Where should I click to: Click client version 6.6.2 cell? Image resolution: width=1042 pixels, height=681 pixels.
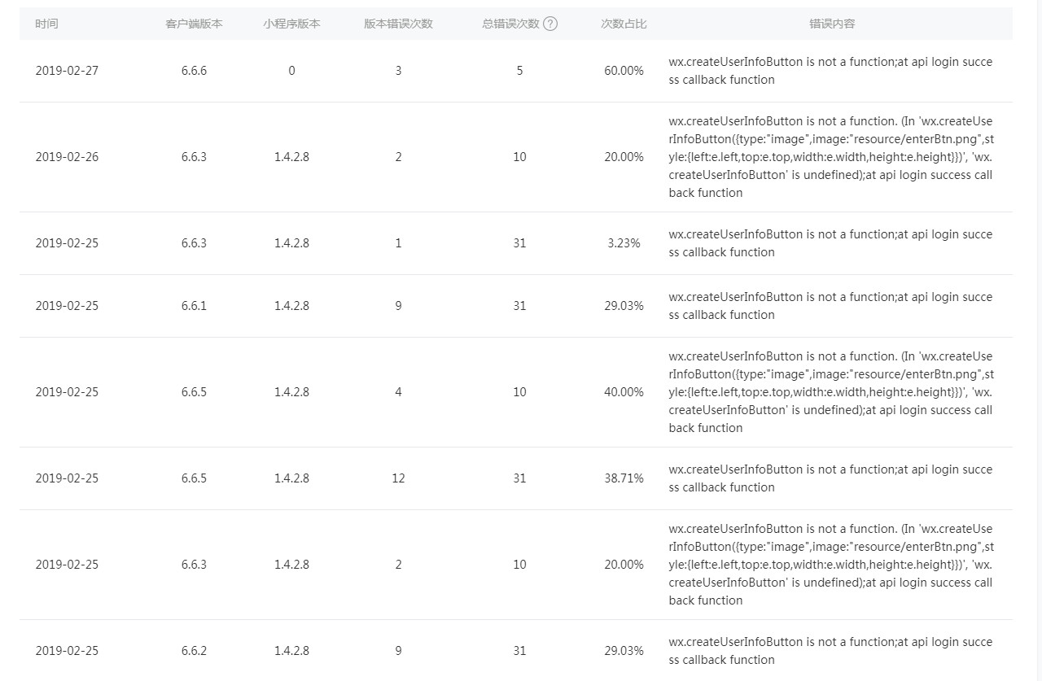click(x=194, y=651)
